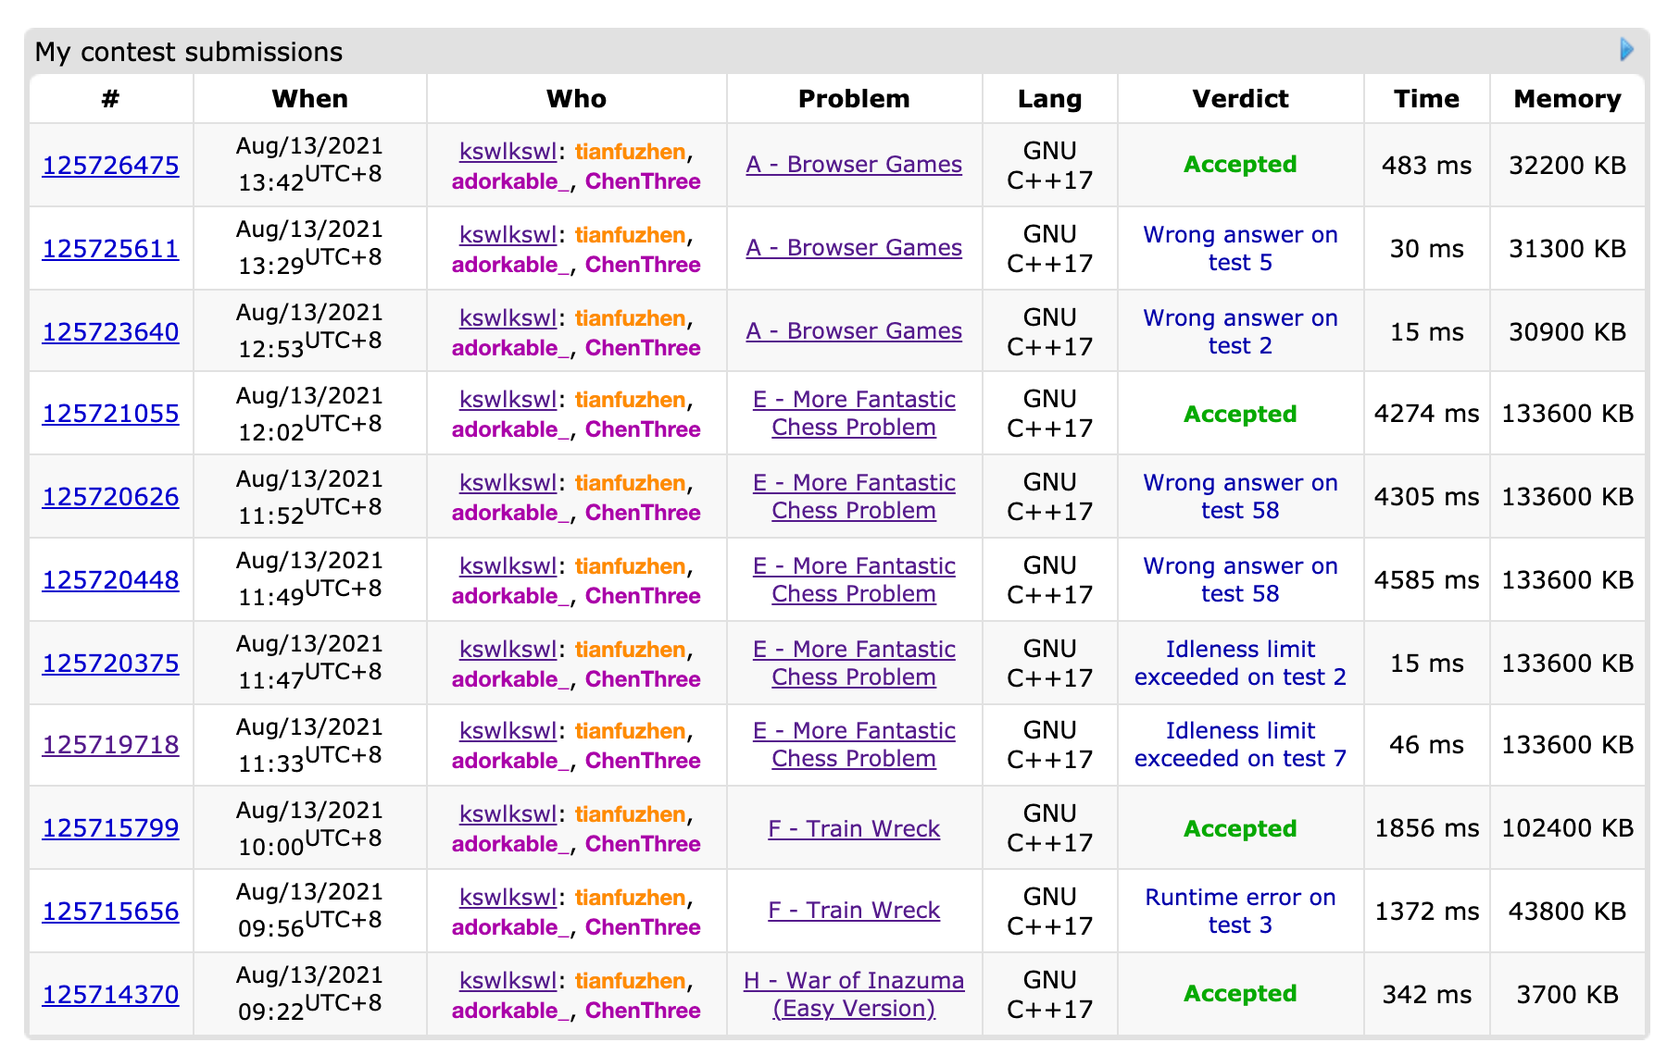Open submission 125719718
The height and width of the screenshot is (1055, 1667).
click(110, 745)
